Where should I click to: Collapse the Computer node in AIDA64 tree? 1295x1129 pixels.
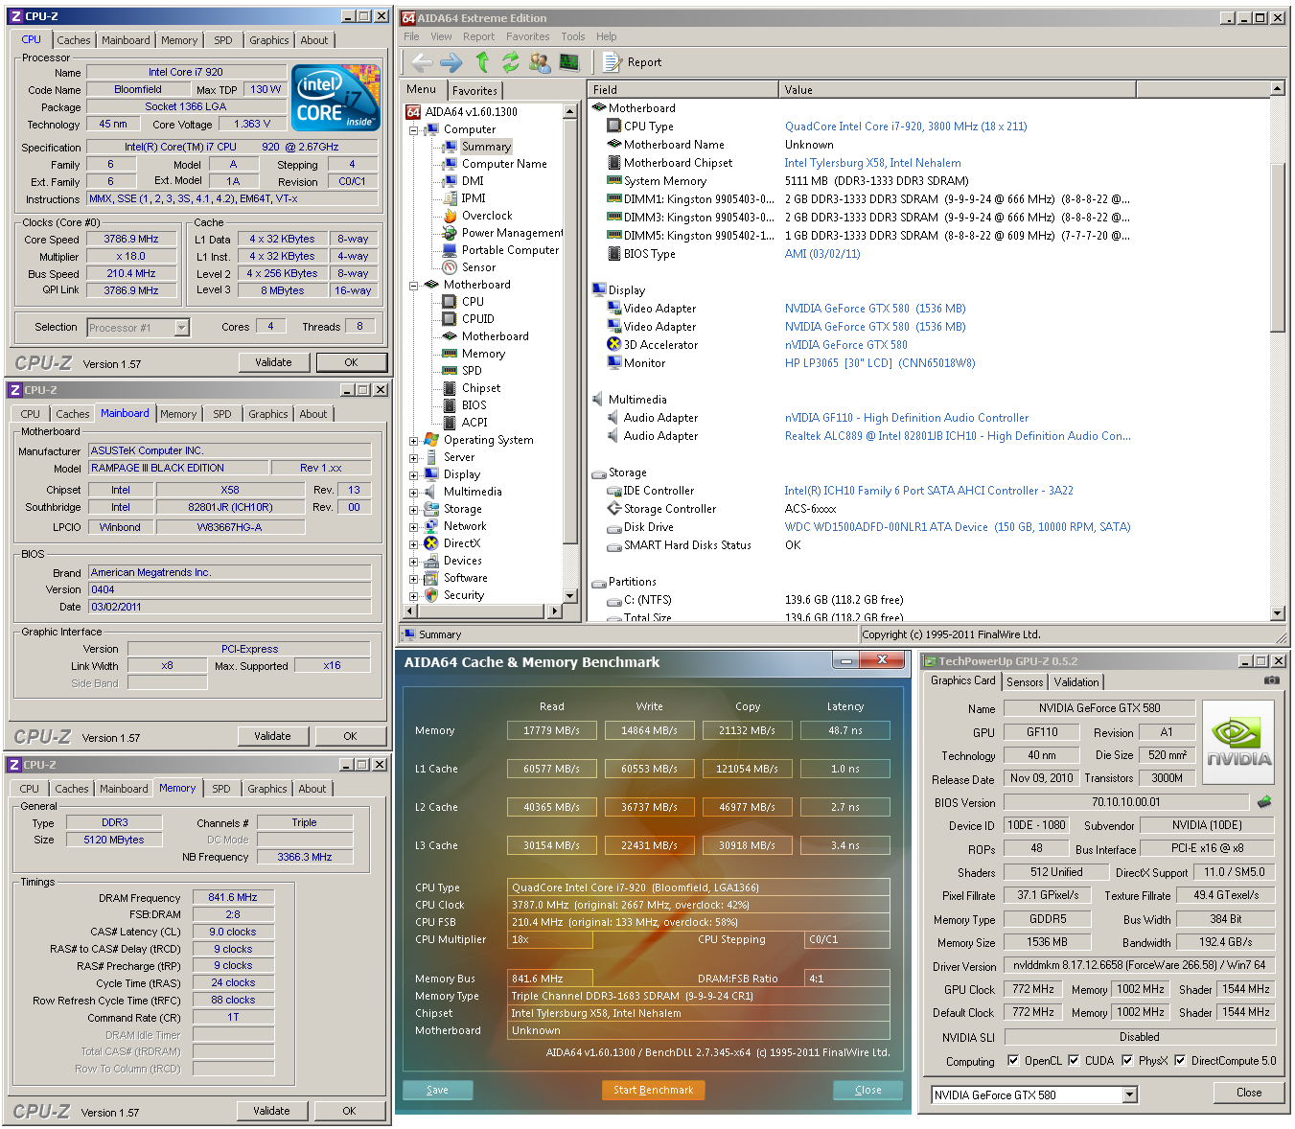point(414,129)
